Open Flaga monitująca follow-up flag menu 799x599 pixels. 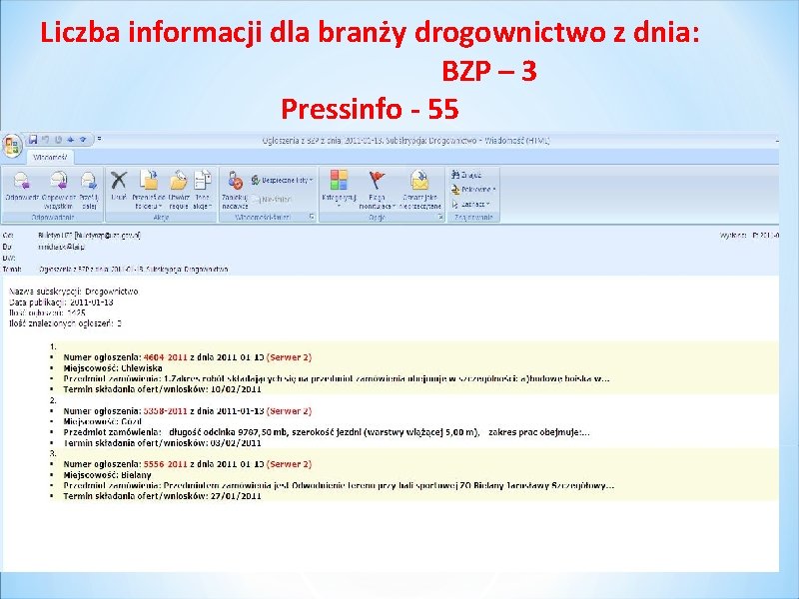tap(378, 190)
